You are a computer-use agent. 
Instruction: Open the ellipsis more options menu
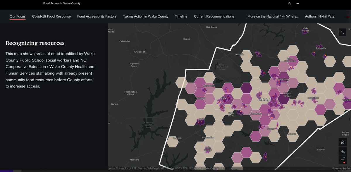pos(297,4)
